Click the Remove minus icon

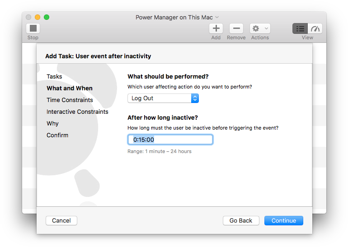coord(236,28)
